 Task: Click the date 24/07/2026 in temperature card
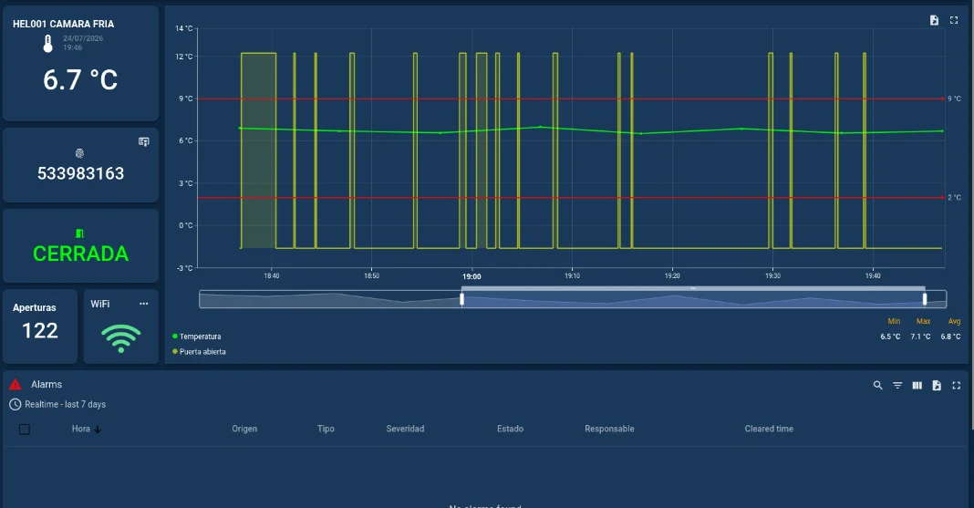pos(83,38)
